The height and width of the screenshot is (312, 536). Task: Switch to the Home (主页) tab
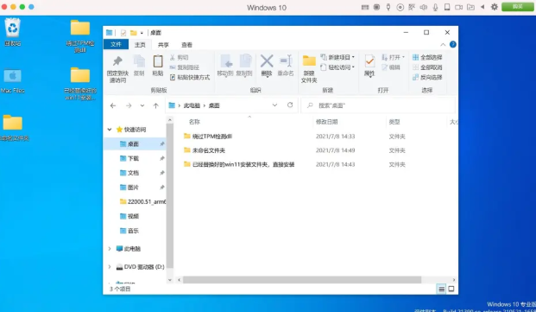click(140, 45)
